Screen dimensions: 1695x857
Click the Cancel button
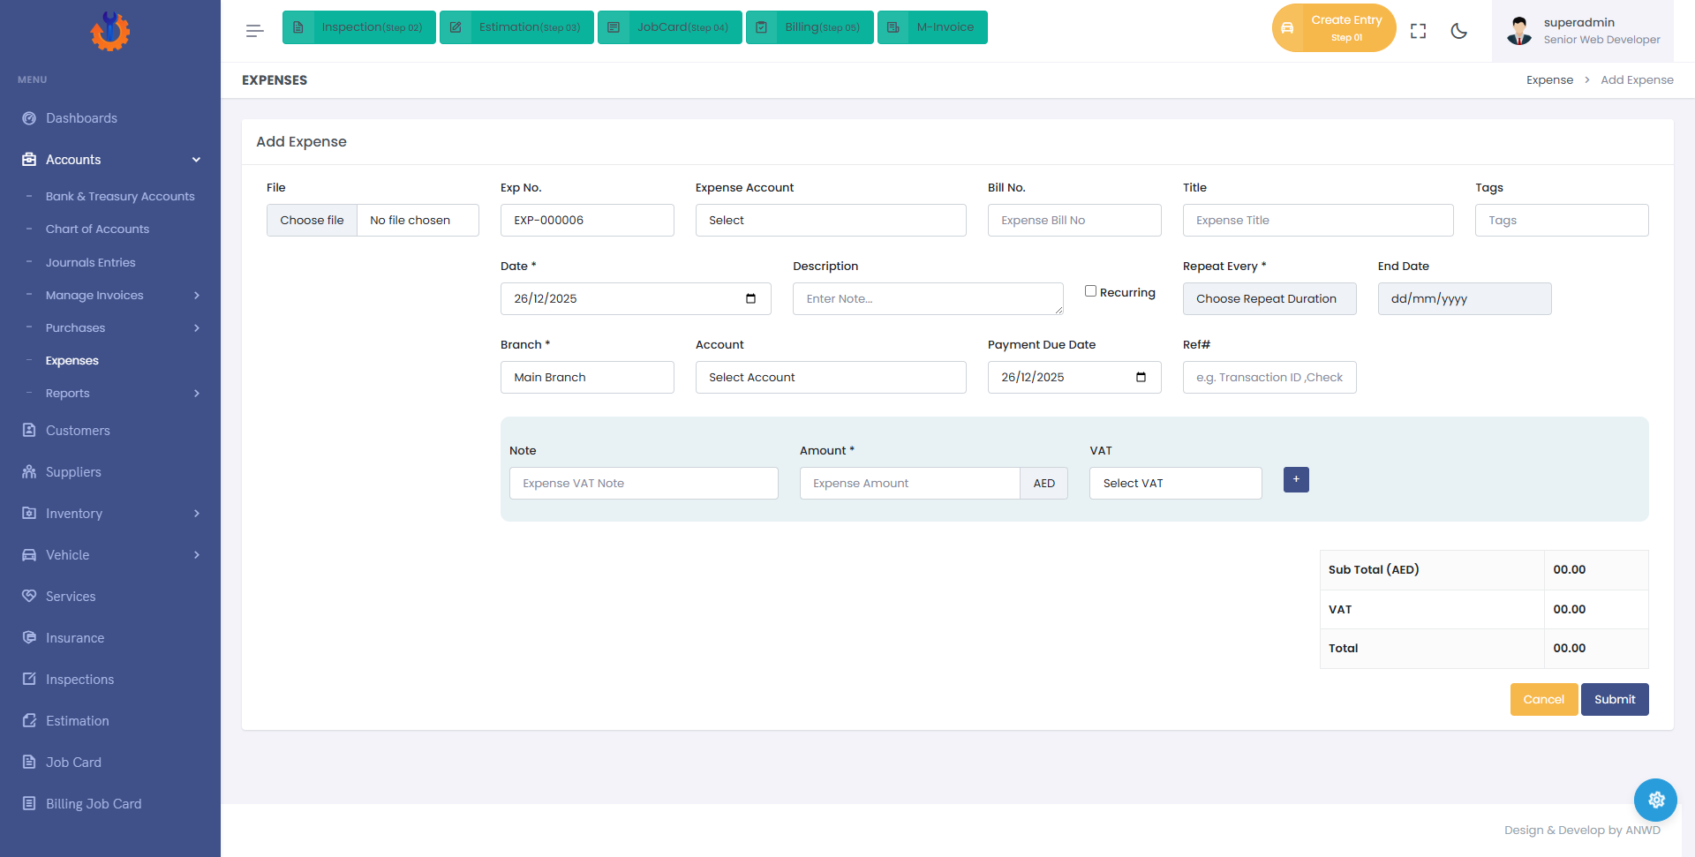pyautogui.click(x=1543, y=699)
